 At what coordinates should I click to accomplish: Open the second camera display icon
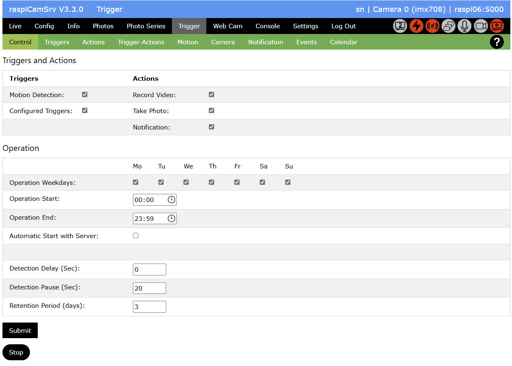coord(400,26)
